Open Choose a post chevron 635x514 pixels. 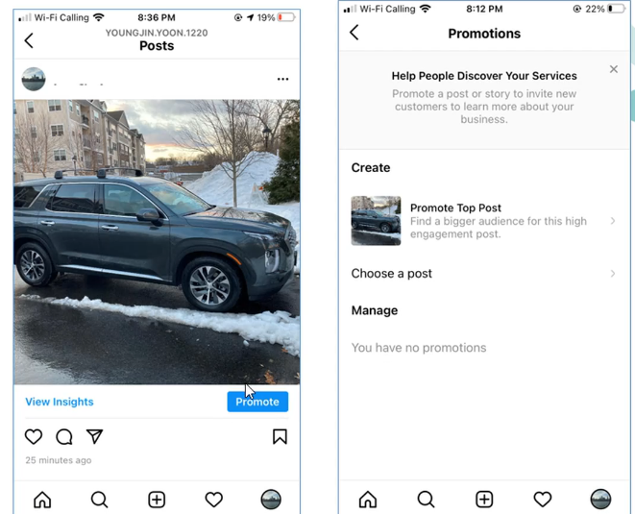tap(613, 274)
